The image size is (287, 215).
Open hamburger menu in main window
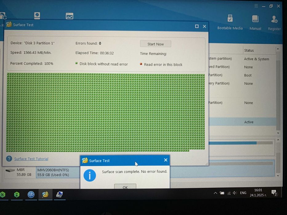click(x=256, y=6)
